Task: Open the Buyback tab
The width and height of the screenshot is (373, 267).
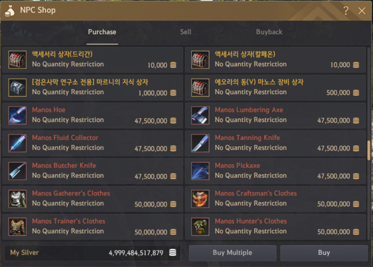Action: pos(269,32)
